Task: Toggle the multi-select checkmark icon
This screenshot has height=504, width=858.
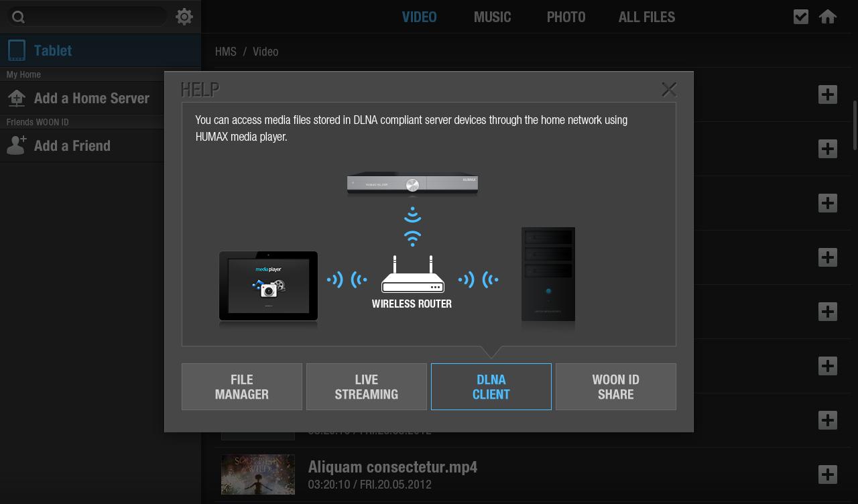Action: tap(800, 17)
